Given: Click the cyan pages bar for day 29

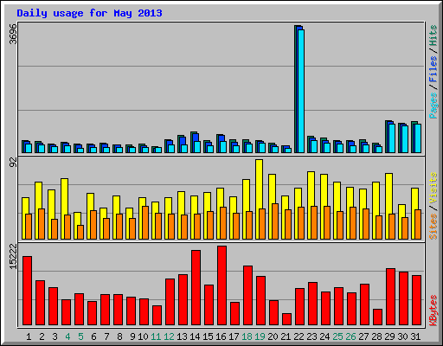Looking at the screenshot, I should click(x=392, y=138).
